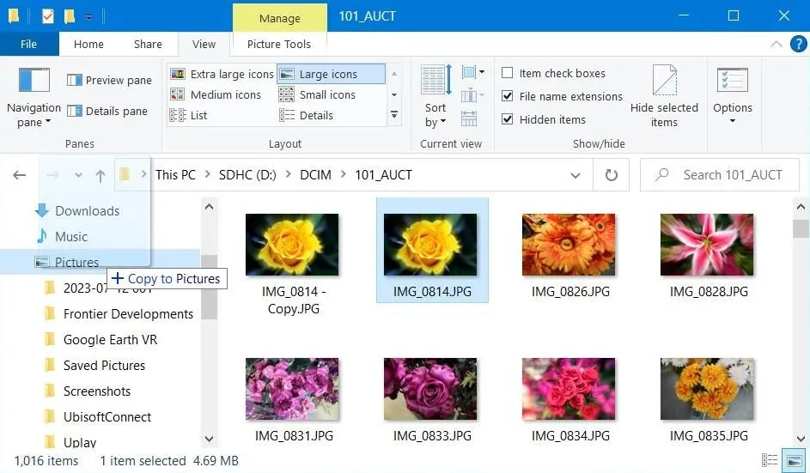Image resolution: width=810 pixels, height=473 pixels.
Task: Choose the List layout option
Action: tap(189, 115)
